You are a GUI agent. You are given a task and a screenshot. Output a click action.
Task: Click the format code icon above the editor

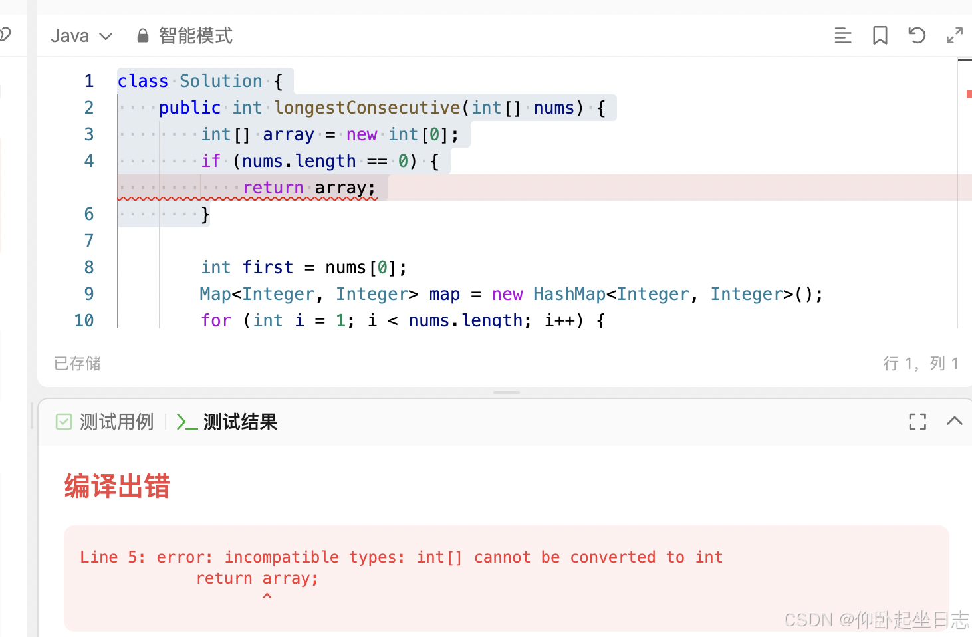842,35
